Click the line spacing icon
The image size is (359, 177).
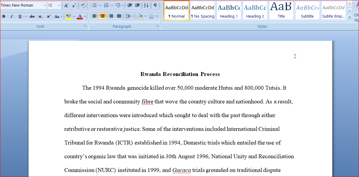[x=128, y=16]
